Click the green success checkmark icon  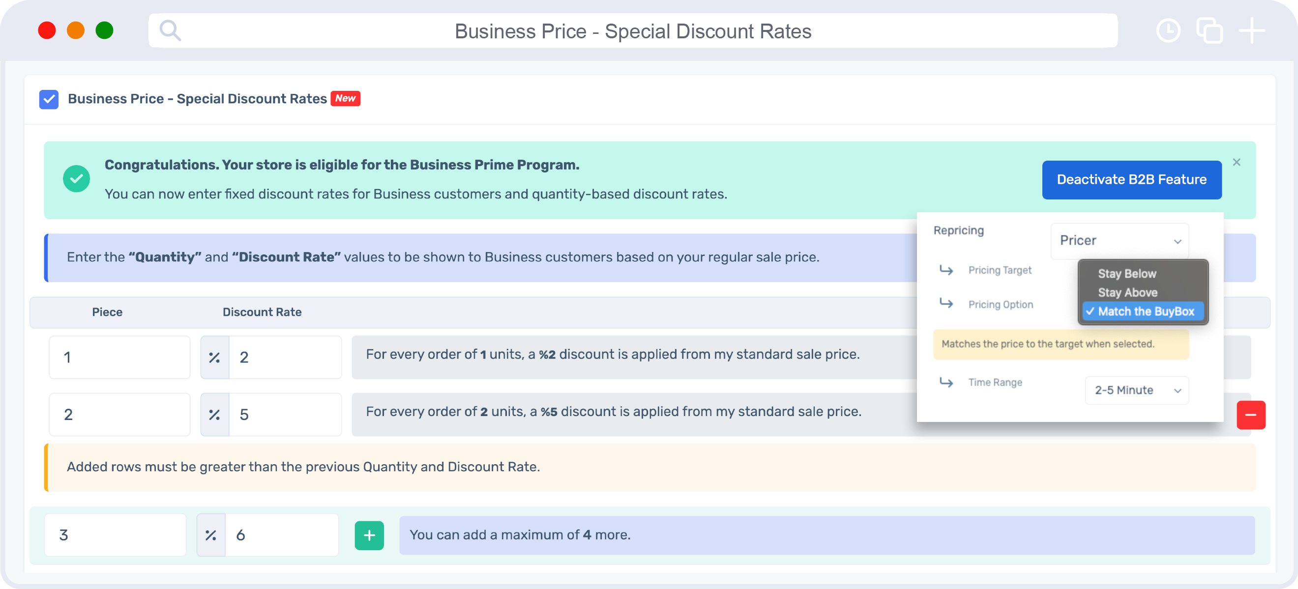pos(77,179)
